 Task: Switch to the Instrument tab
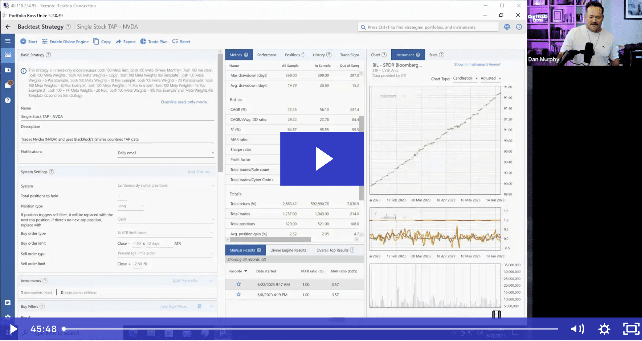pos(408,55)
